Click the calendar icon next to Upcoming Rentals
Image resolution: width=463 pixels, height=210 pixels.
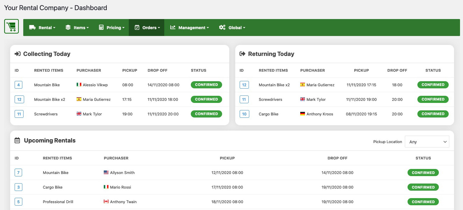[17, 140]
